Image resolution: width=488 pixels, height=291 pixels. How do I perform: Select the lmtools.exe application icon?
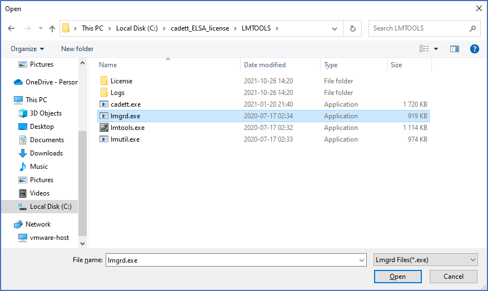point(103,127)
